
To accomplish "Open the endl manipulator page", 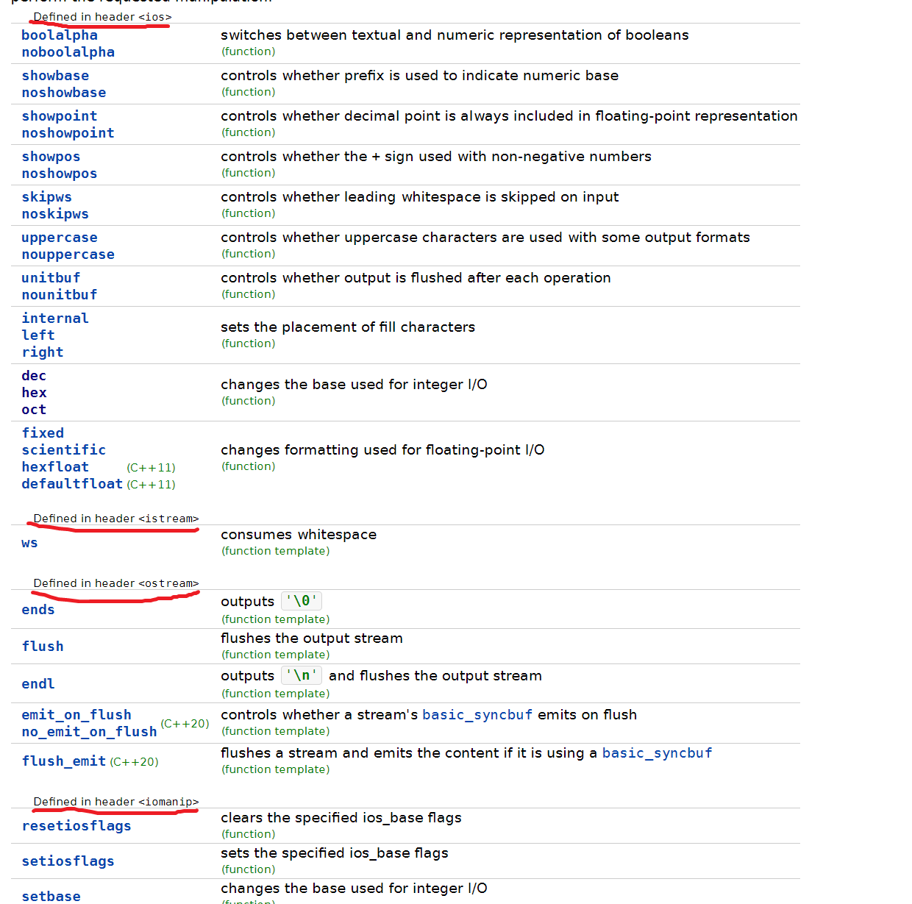I will tap(38, 684).
